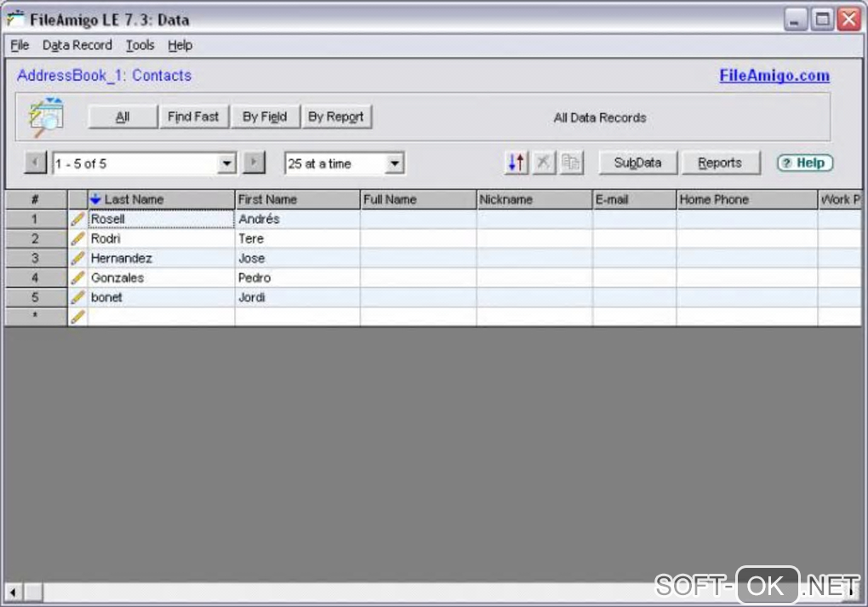Viewport: 868px width, 607px height.
Task: Open the FileAmigo.com link
Action: [x=774, y=75]
